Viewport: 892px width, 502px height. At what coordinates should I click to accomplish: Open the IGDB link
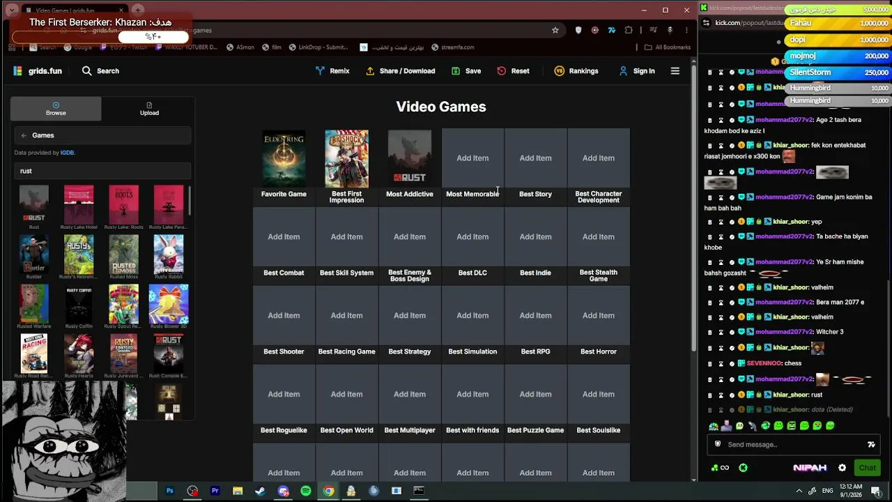pos(67,153)
